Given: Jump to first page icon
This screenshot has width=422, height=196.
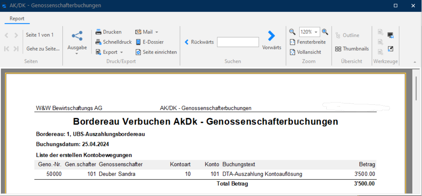Looking at the screenshot, I should click(x=6, y=49).
